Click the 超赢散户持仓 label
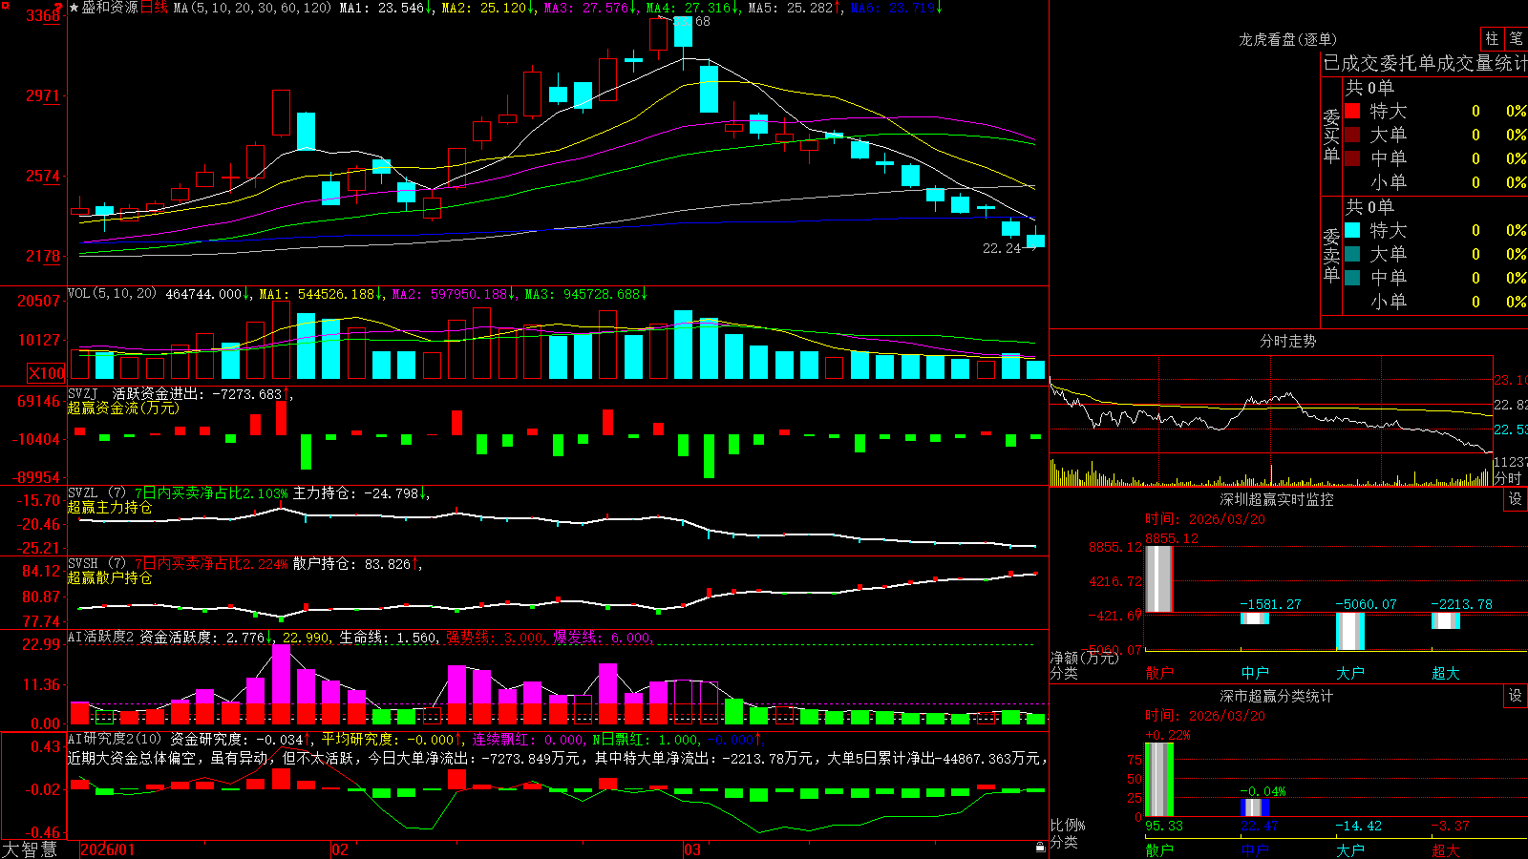The image size is (1528, 859). (x=110, y=577)
